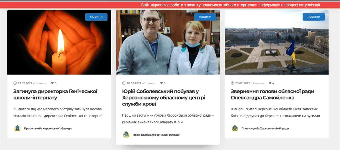Click the heart icon showing 4 likes
340x150 pixels.
click(x=270, y=83)
